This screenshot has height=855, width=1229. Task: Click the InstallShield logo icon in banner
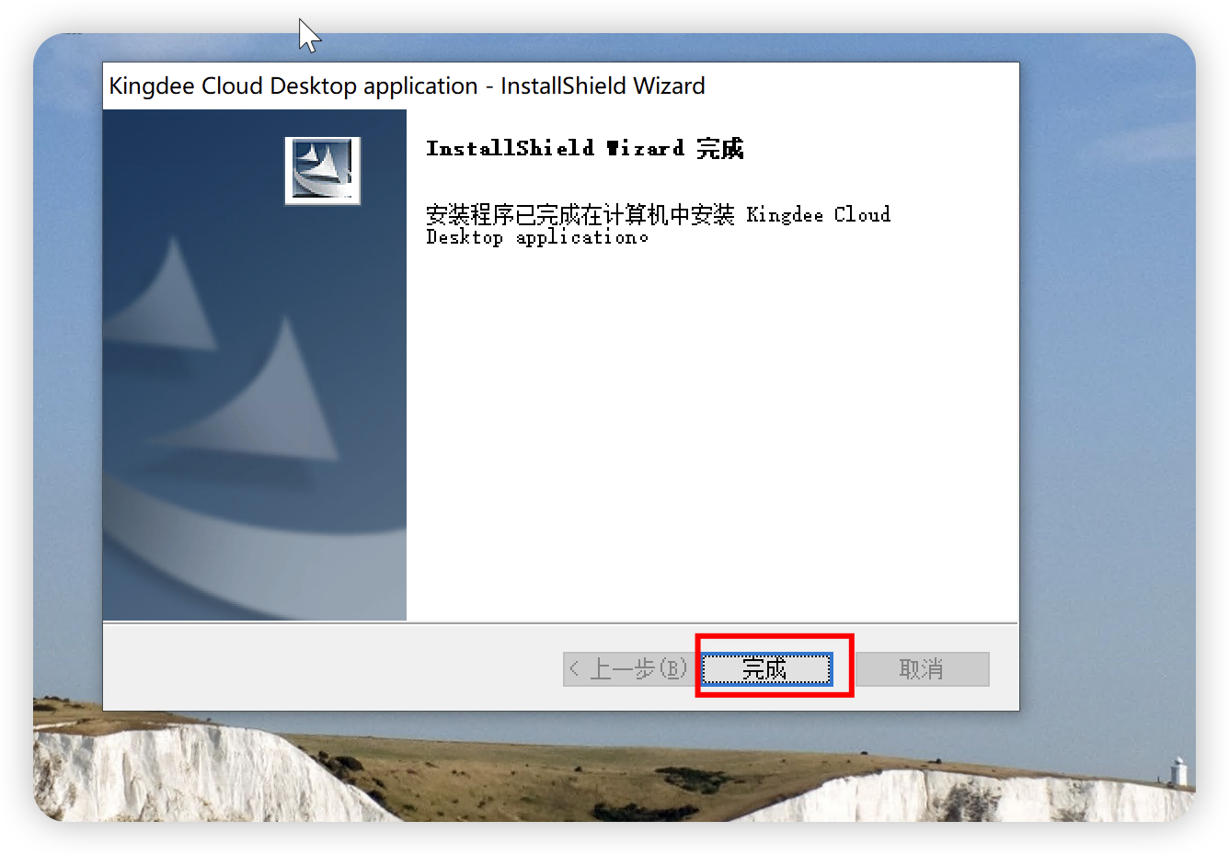323,170
